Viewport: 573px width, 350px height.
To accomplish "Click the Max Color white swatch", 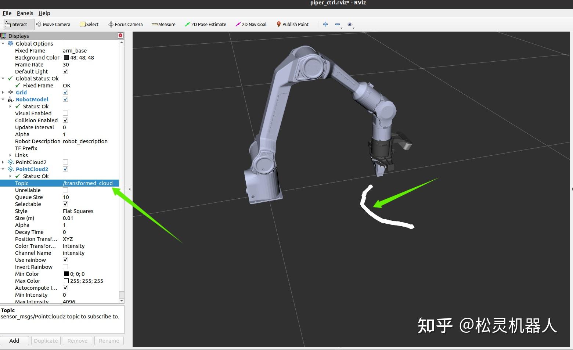I will (66, 281).
